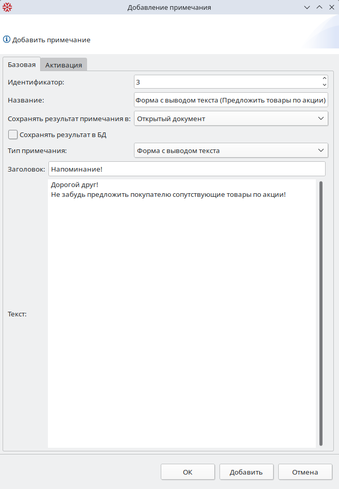This screenshot has width=339, height=489.
Task: Focus the Название input field
Action: [x=230, y=100]
